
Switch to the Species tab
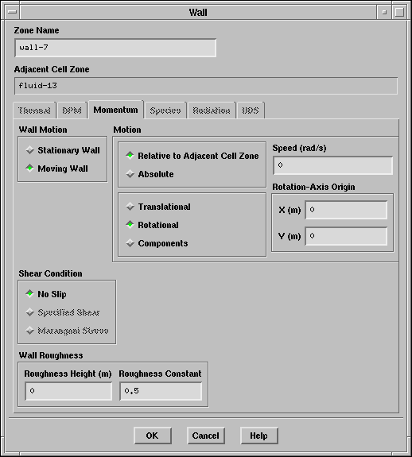165,110
